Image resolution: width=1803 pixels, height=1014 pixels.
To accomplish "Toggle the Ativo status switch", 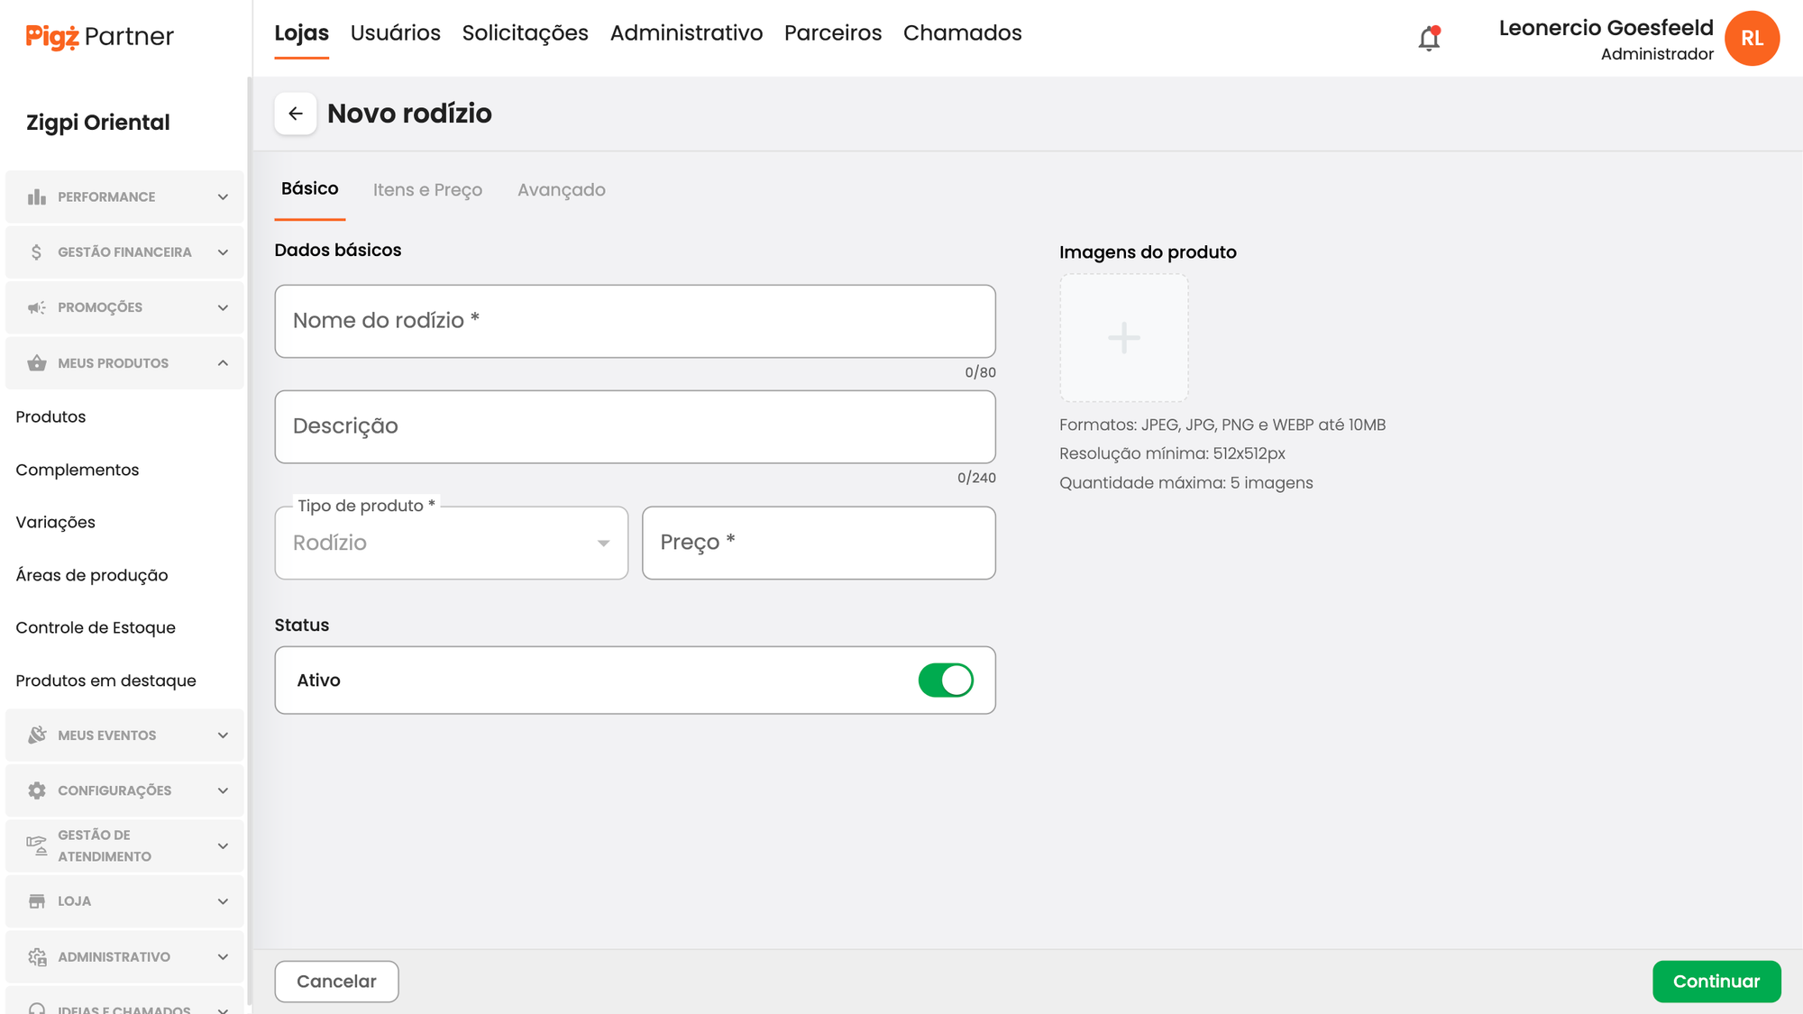I will tap(945, 681).
